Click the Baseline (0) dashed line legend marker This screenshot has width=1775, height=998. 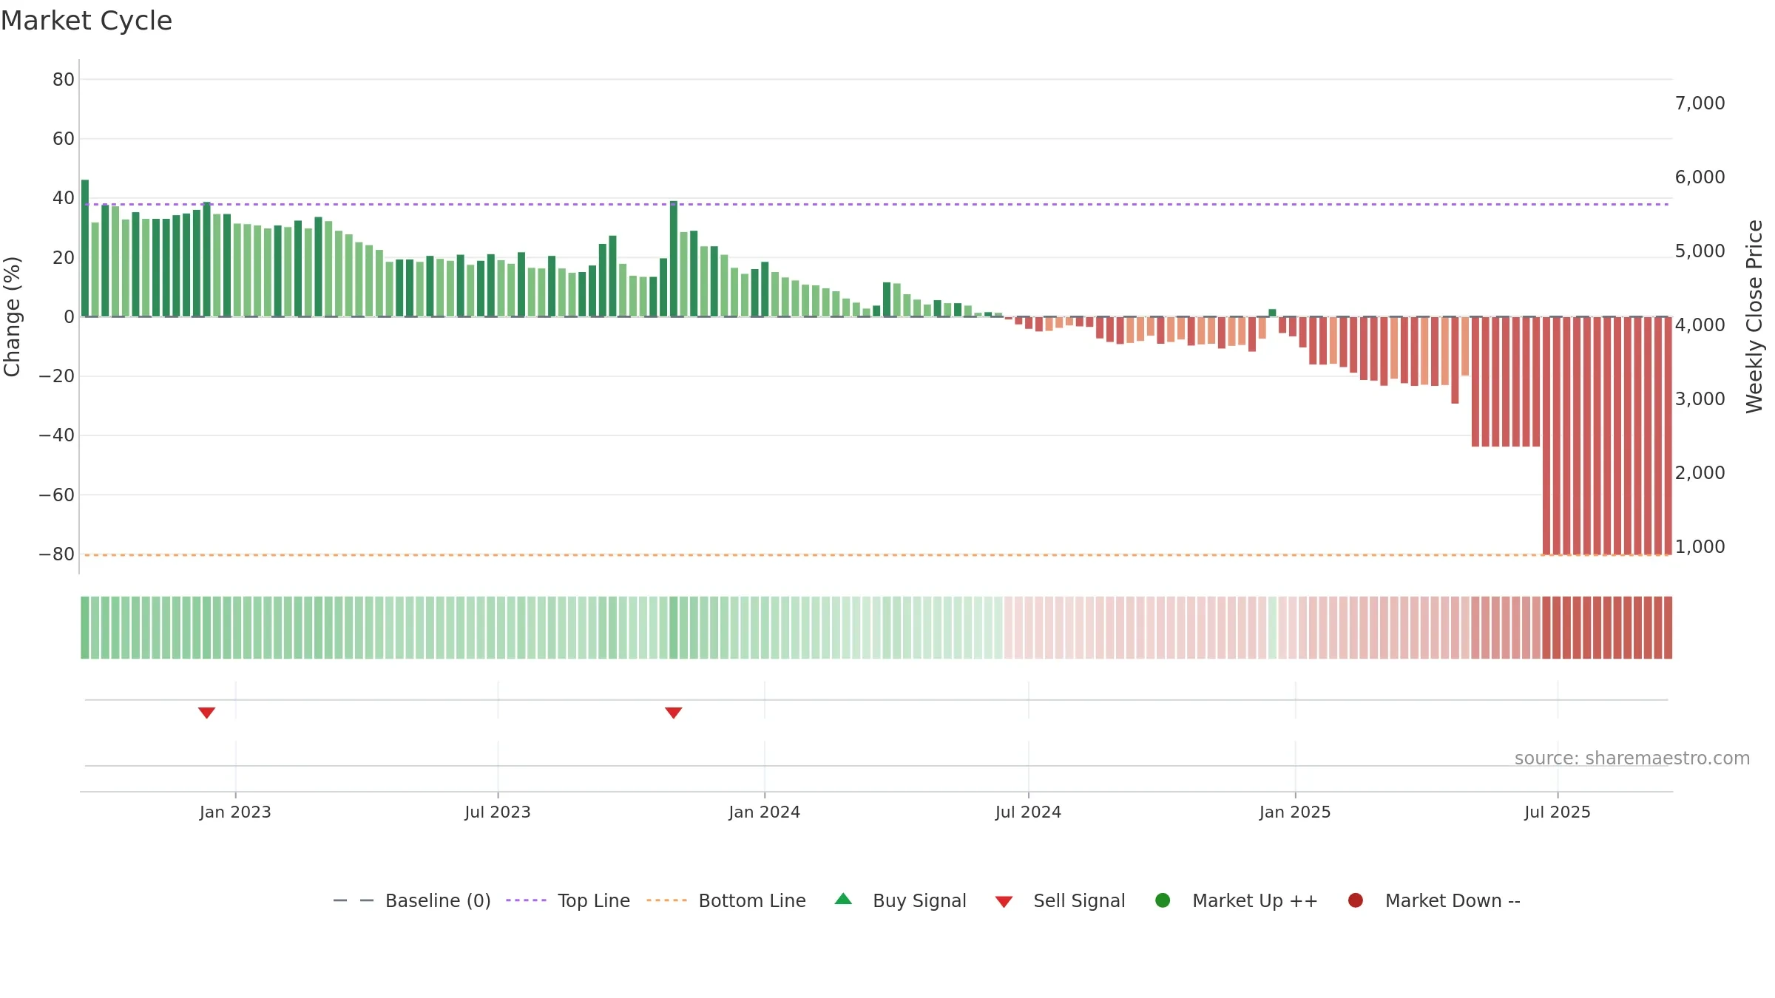(x=354, y=900)
